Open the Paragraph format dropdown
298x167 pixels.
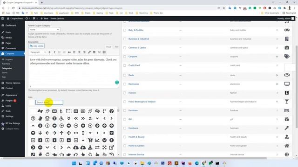(x=38, y=52)
